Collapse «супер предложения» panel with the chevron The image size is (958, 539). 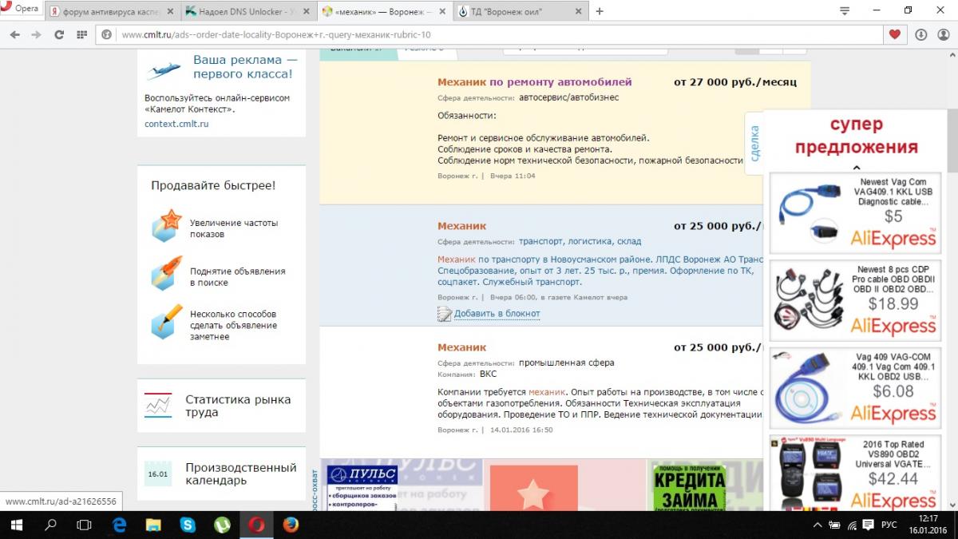coord(856,168)
